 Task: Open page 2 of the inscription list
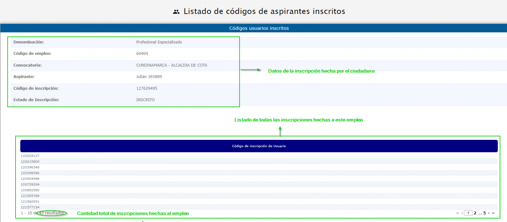[x=475, y=213]
